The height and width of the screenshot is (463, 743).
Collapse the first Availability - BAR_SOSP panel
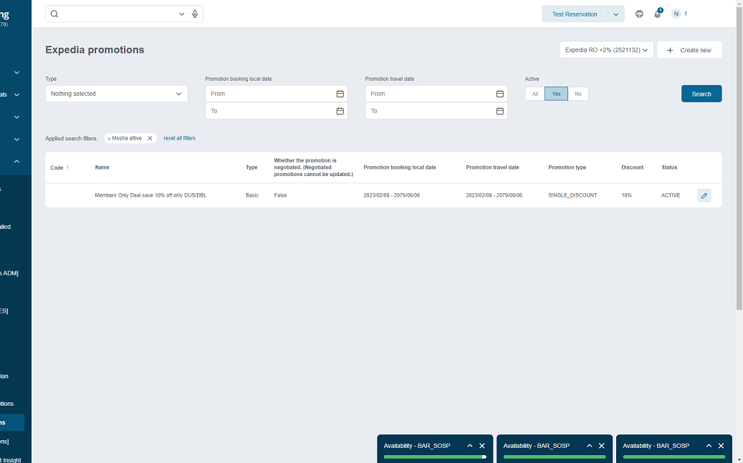470,446
